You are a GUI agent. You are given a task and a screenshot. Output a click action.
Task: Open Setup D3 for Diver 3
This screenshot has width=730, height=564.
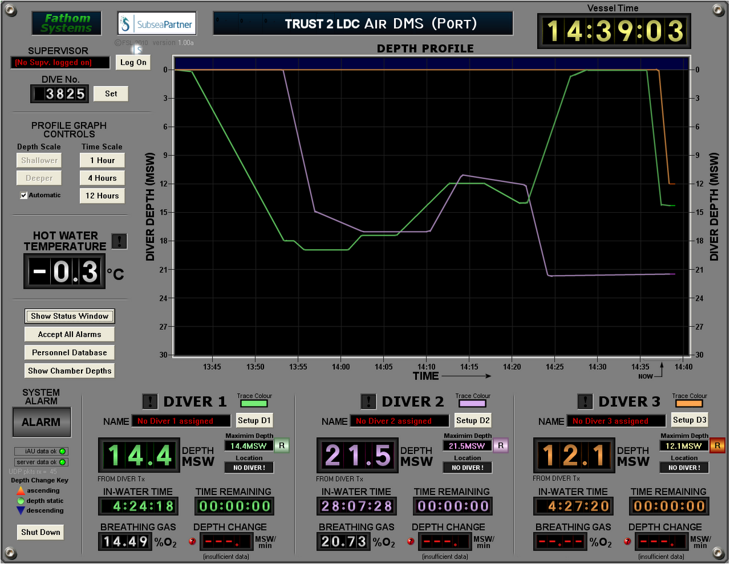click(690, 420)
